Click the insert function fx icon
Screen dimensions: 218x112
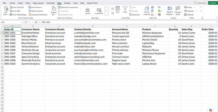coord(36,22)
